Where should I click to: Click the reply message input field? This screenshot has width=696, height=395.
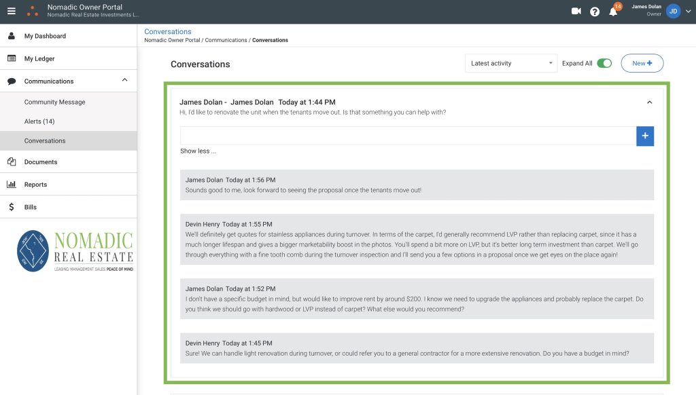point(408,136)
